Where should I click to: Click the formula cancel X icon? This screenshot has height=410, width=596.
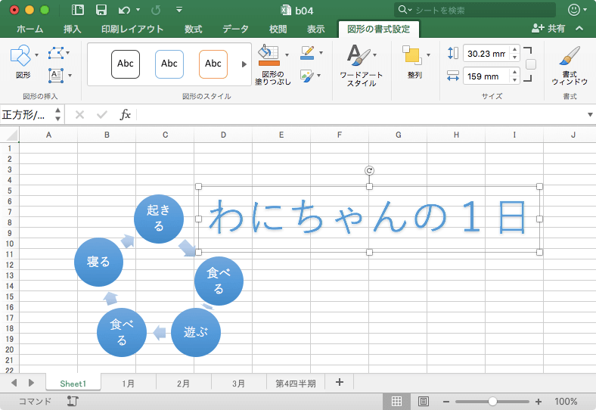pos(79,114)
